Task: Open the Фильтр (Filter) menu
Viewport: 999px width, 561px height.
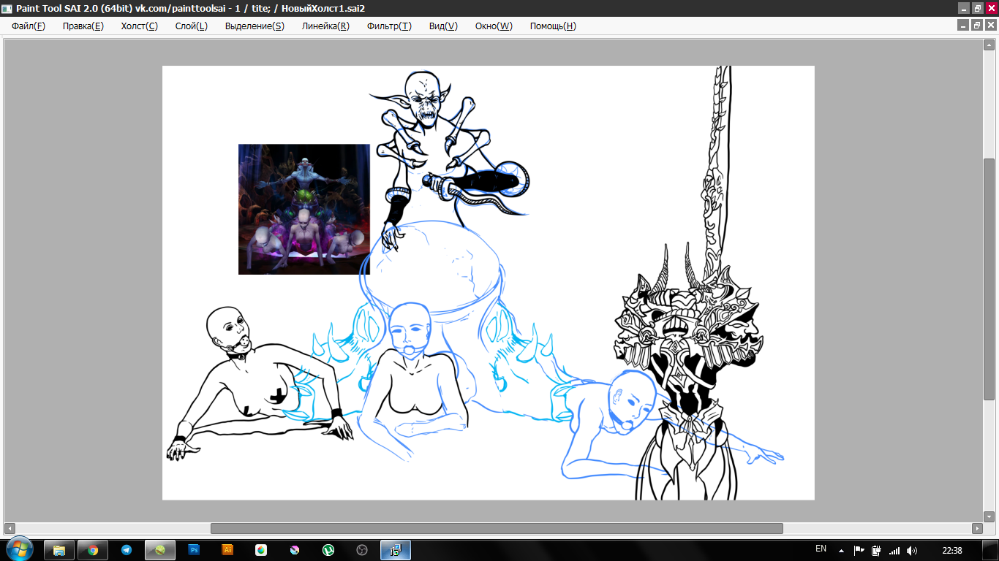Action: click(389, 26)
